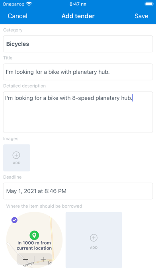Viewport: 156px width, 277px height.
Task: Tap the battery indicator in status bar
Action: point(149,4)
